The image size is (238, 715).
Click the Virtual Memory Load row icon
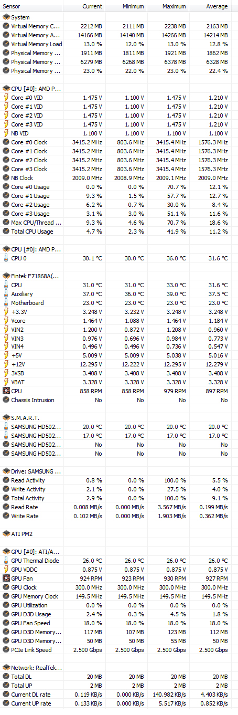[6, 44]
